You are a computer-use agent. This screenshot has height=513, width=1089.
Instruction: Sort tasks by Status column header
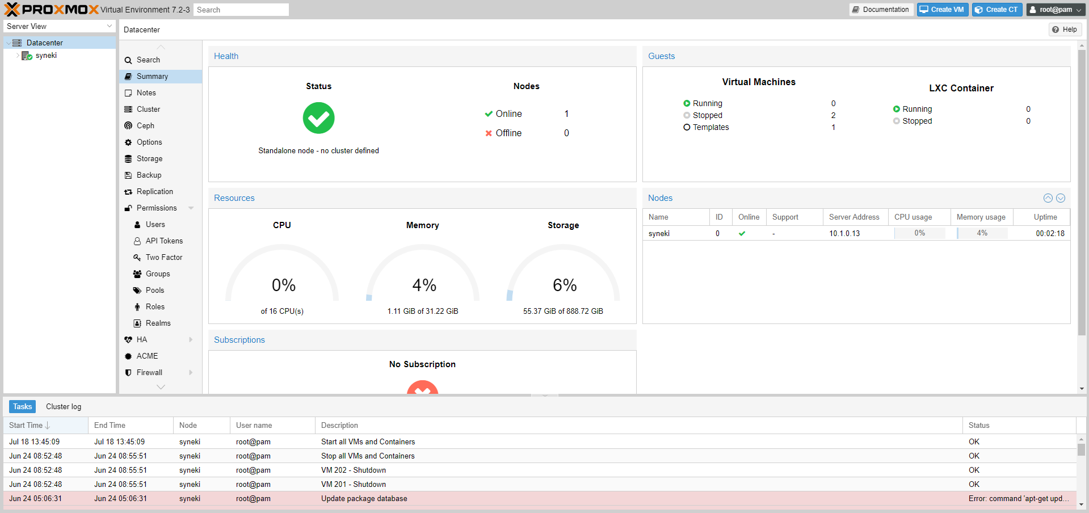1019,426
